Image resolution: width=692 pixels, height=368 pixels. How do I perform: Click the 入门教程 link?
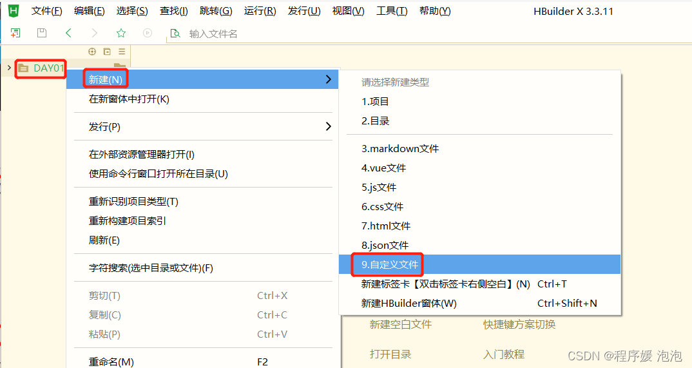coord(504,354)
